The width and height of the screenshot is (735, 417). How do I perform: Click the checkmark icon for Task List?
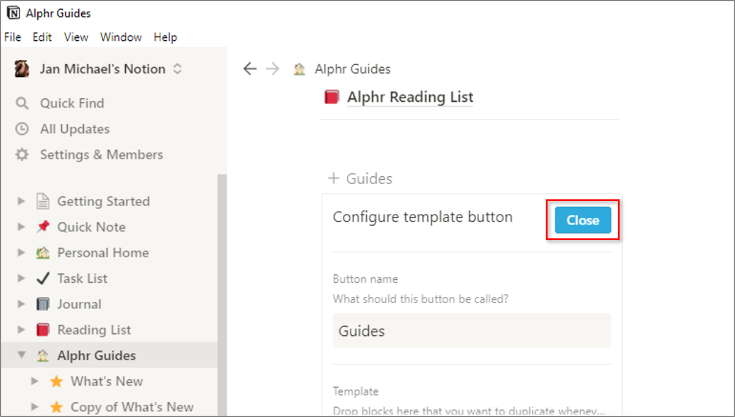click(x=43, y=279)
